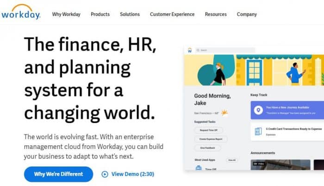Open the You Have a New Journey card
Image resolution: width=324 pixels, height=186 pixels.
point(287,110)
